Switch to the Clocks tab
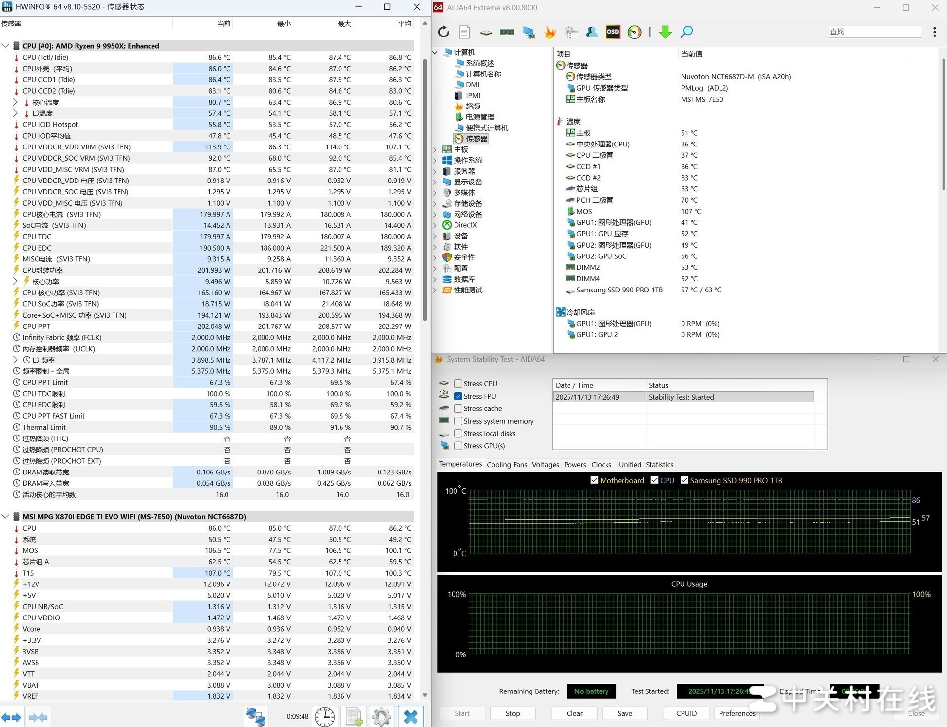Viewport: 947px width, 727px height. pyautogui.click(x=601, y=464)
